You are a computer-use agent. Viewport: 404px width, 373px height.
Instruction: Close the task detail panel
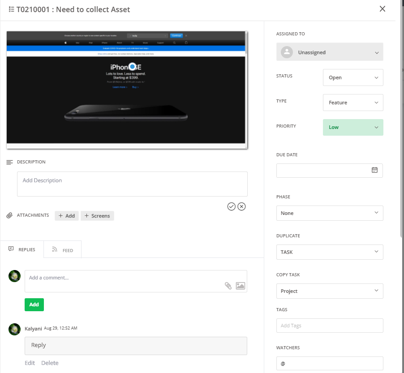pos(383,9)
